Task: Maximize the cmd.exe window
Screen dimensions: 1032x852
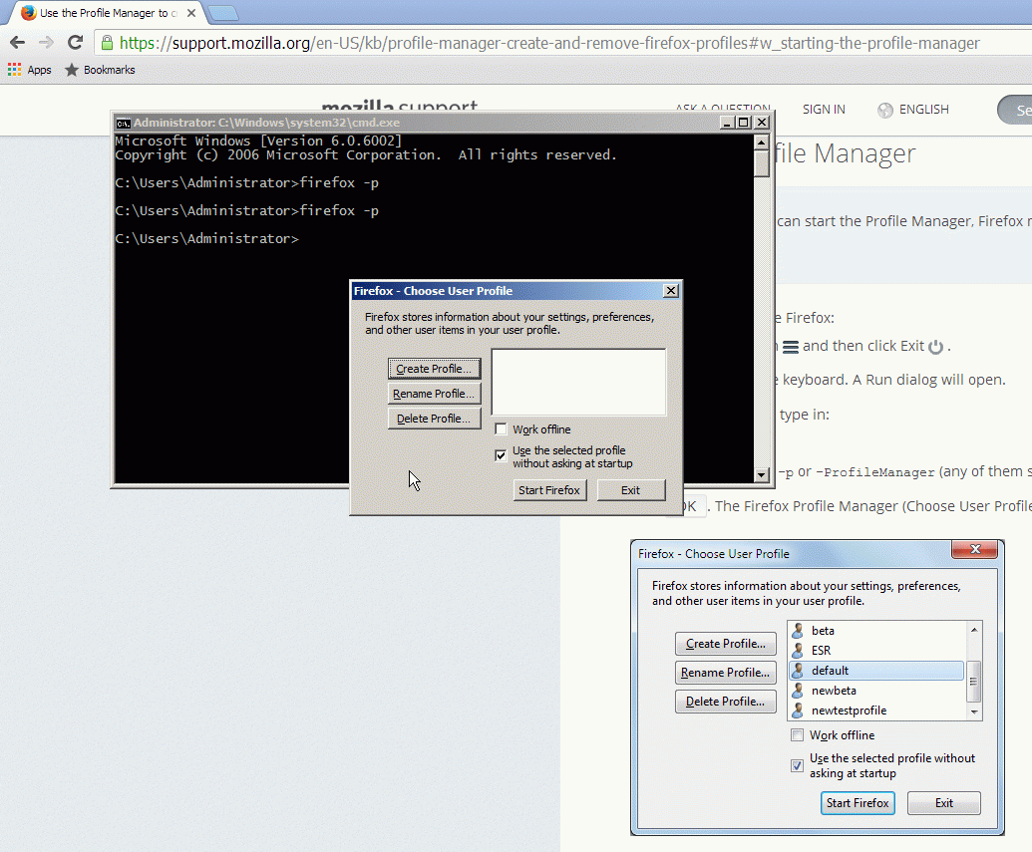Action: tap(744, 123)
